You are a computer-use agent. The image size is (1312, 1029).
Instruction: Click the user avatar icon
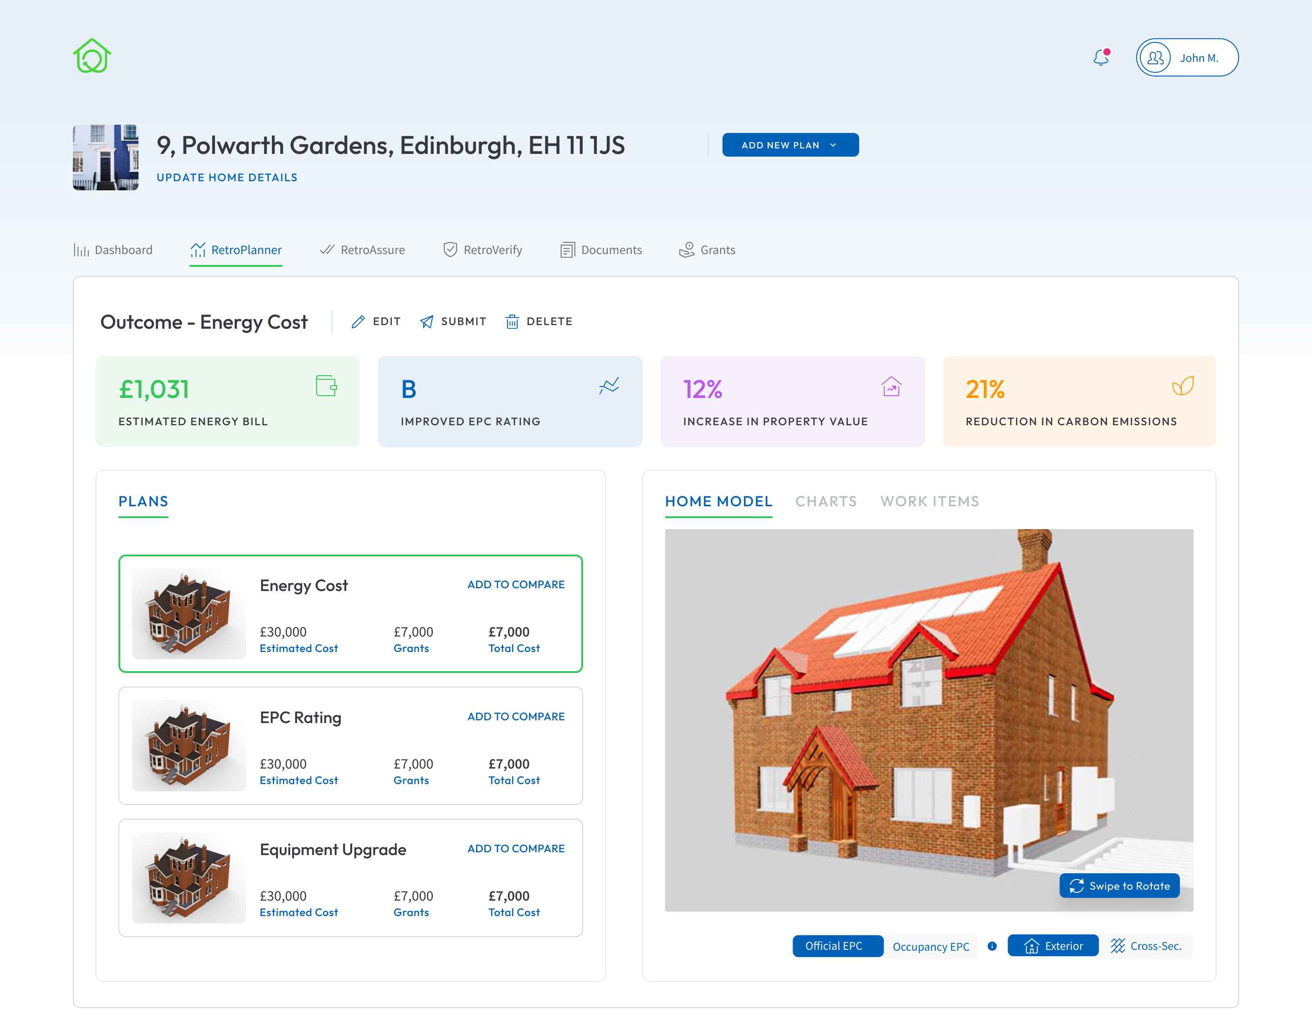click(1155, 58)
